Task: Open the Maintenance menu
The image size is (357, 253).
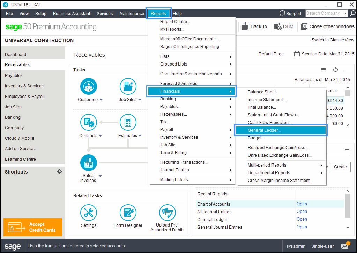Action: click(132, 13)
